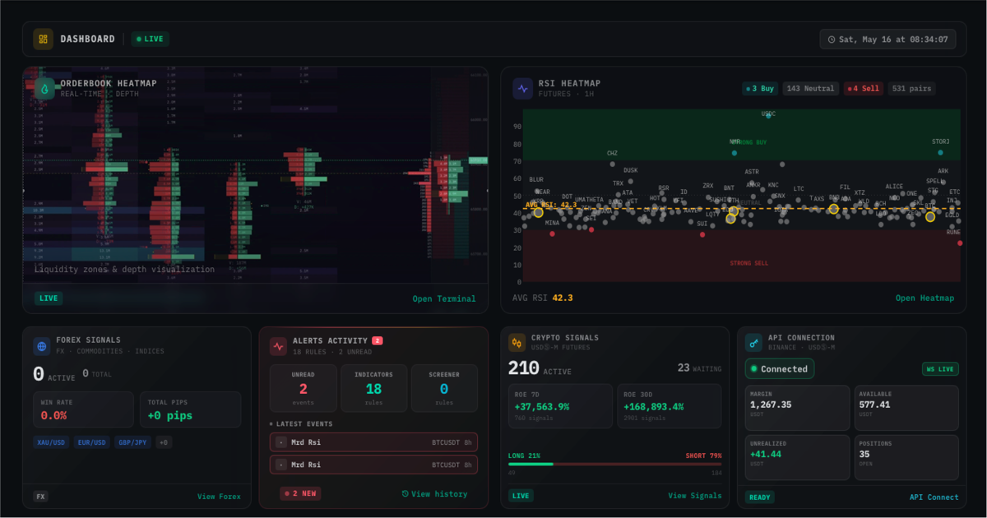This screenshot has width=987, height=518.
Task: Click the LIVE badge in the dashboard header
Action: pyautogui.click(x=150, y=39)
